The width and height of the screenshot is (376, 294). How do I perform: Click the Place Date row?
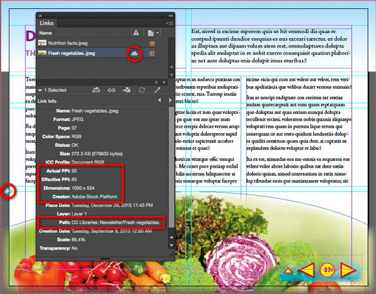click(x=99, y=205)
